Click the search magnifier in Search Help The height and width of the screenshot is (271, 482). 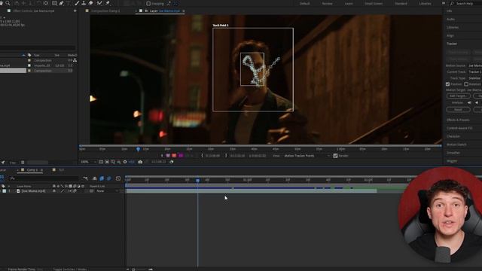tap(452, 3)
